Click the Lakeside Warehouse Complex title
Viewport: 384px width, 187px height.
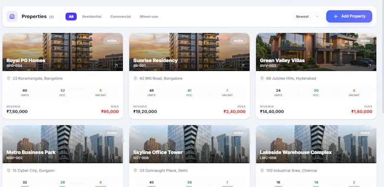(x=296, y=152)
